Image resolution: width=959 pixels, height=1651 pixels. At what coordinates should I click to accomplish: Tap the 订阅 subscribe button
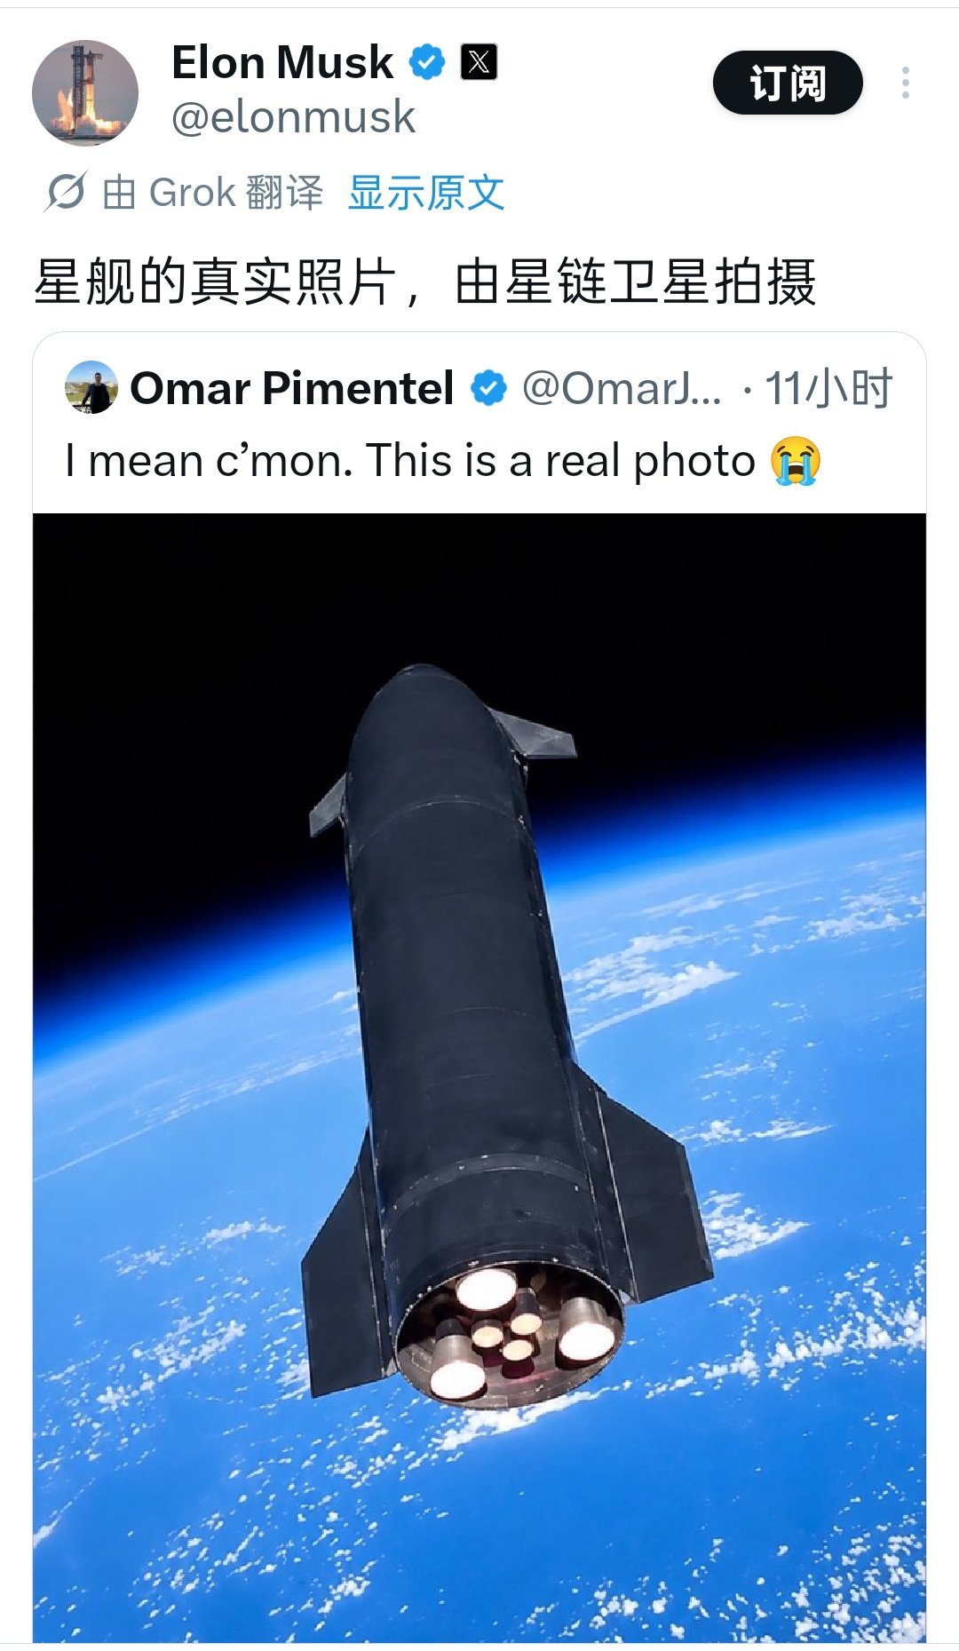click(788, 83)
